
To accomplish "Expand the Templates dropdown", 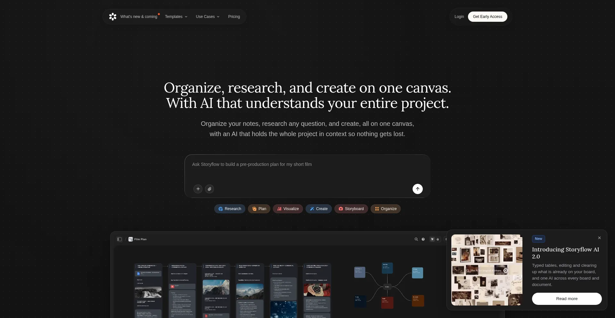I will (176, 17).
